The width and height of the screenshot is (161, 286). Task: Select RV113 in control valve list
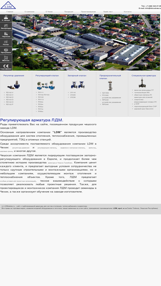tap(41, 100)
